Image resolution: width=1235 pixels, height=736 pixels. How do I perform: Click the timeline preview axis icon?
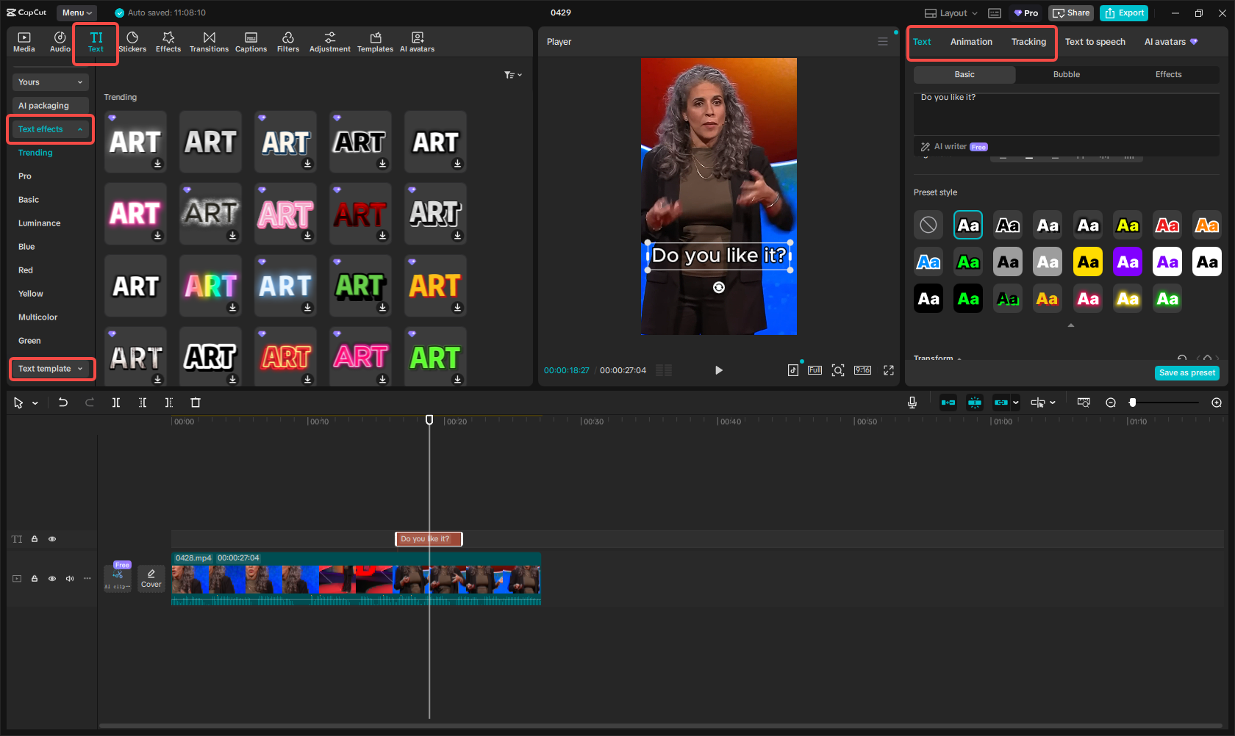coord(1084,403)
